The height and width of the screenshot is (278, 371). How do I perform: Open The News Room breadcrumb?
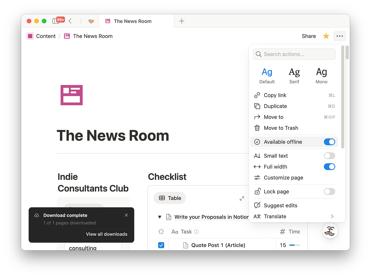click(88, 36)
